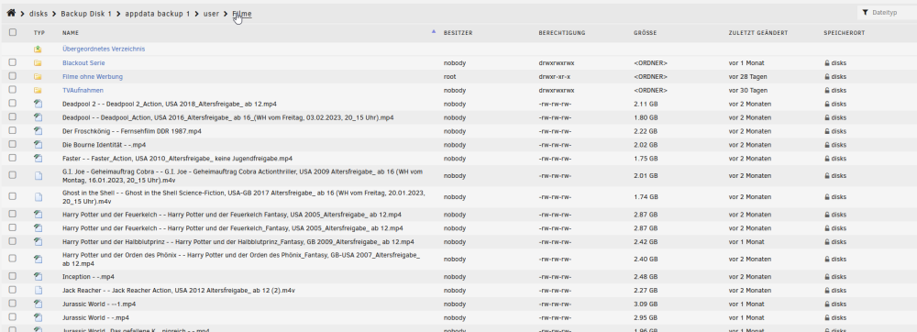Viewport: 917px width, 332px height.
Task: Open the Filme ohne Werbung folder
Action: (93, 76)
